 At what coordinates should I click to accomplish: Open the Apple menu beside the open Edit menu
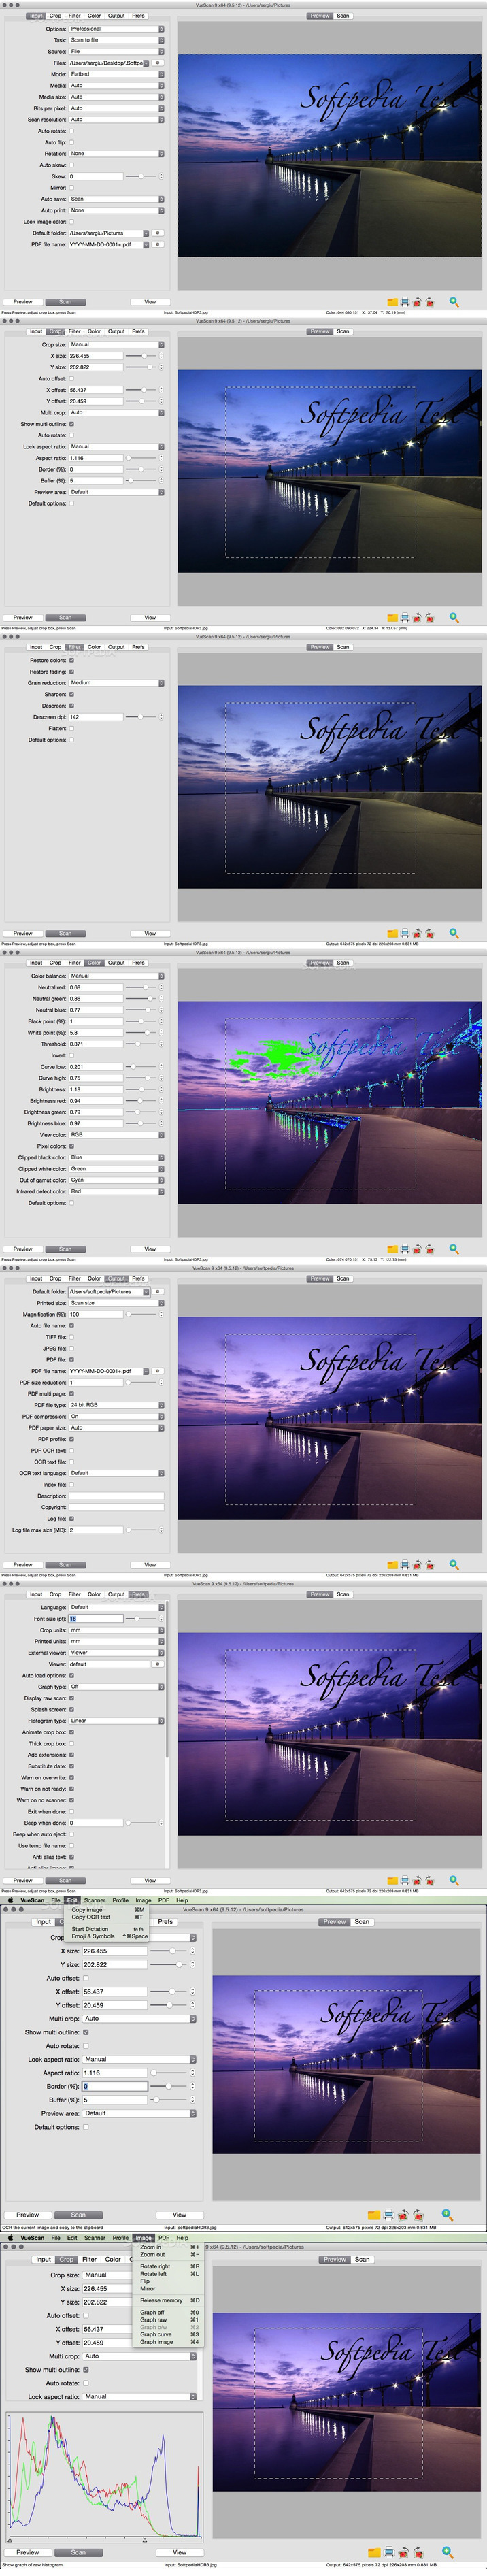(10, 1900)
